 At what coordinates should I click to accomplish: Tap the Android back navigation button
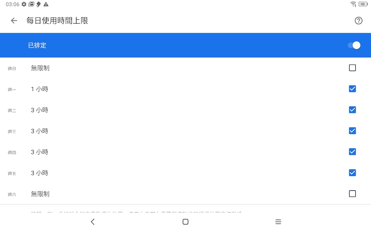pyautogui.click(x=93, y=222)
